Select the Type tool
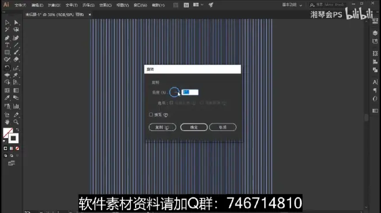Screen dimensions: 381x213 7,45
